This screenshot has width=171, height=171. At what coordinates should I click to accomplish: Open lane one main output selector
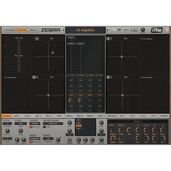(73, 75)
